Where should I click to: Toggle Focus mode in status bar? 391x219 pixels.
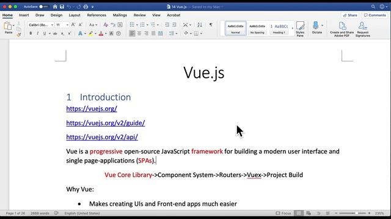pyautogui.click(x=283, y=213)
